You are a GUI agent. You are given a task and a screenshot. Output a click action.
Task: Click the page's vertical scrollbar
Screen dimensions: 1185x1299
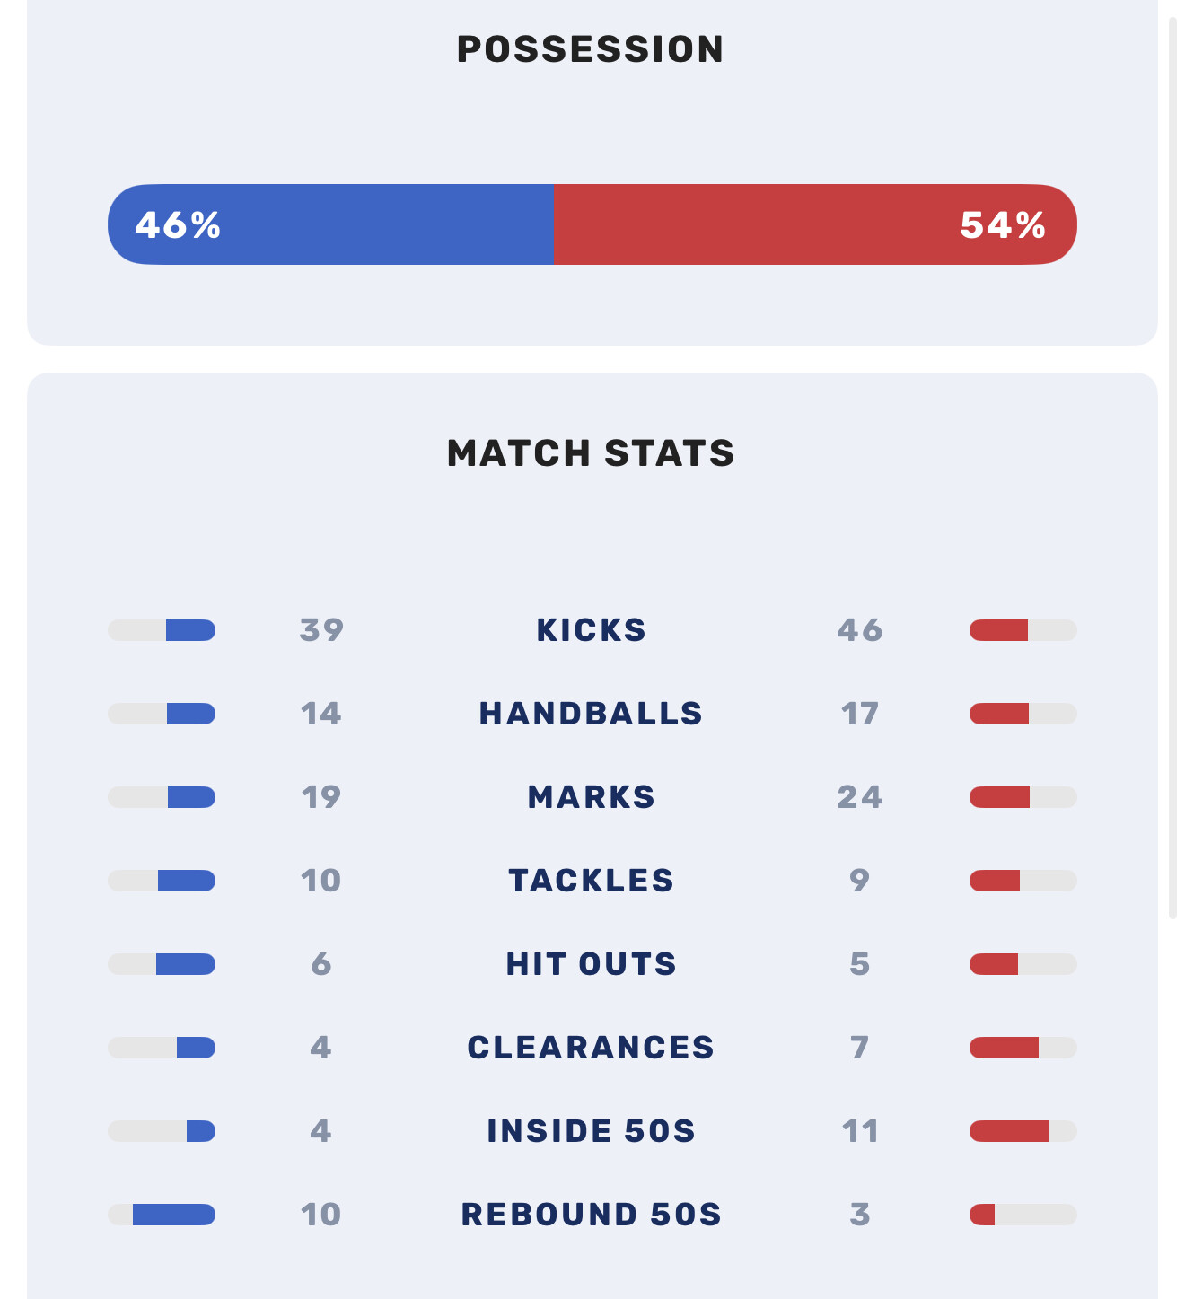[x=1172, y=467]
